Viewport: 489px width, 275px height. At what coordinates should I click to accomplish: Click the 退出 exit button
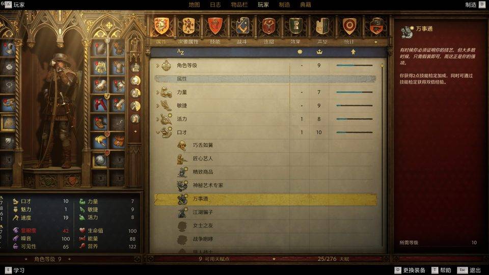click(x=469, y=270)
